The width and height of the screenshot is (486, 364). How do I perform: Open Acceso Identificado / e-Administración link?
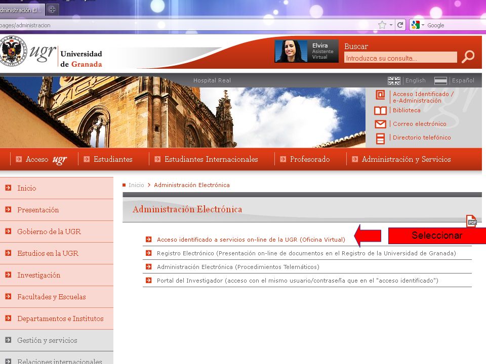pos(423,97)
